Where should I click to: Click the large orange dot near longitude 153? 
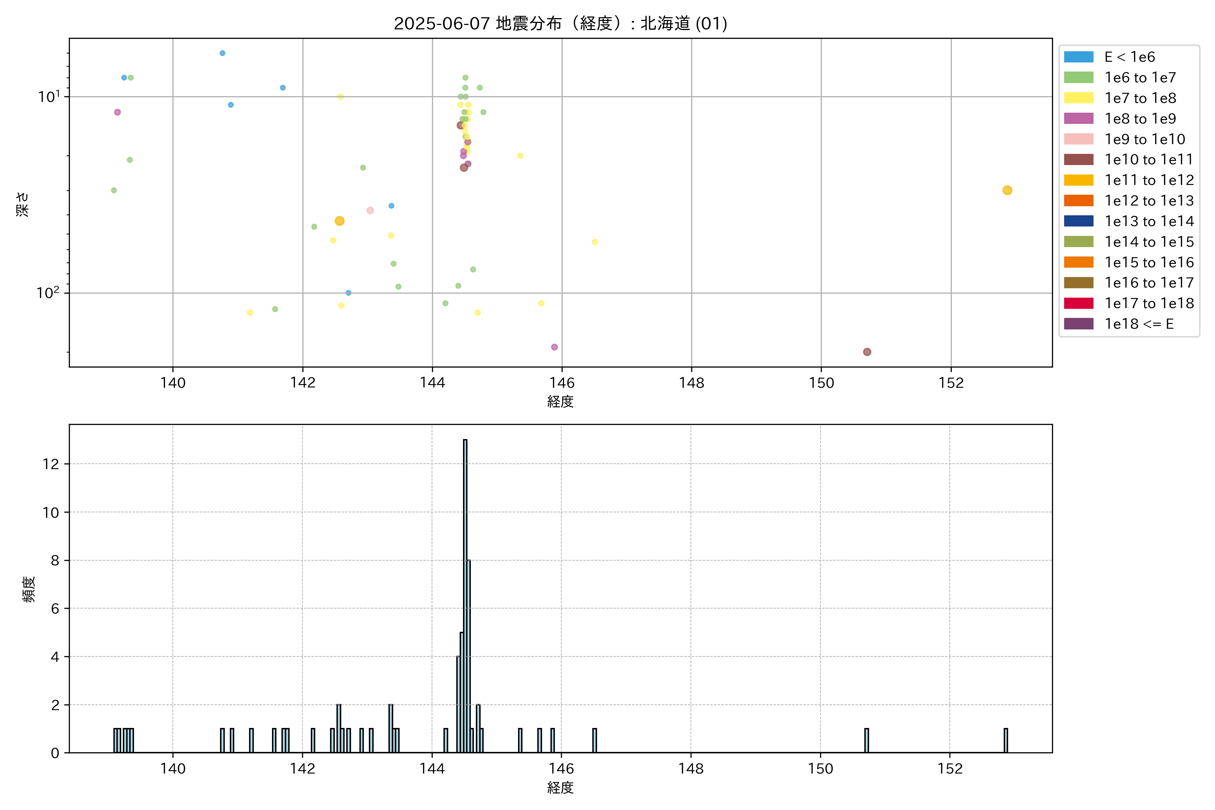[1007, 191]
